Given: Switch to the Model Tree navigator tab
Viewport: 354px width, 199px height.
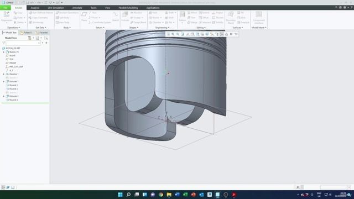Looking at the screenshot, I should 9,33.
